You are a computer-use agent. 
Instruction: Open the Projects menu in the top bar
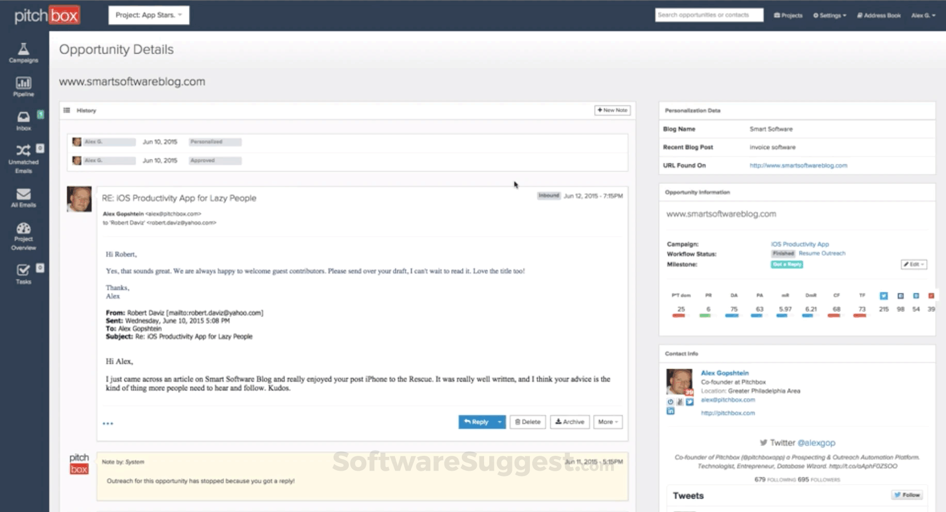[x=788, y=15]
